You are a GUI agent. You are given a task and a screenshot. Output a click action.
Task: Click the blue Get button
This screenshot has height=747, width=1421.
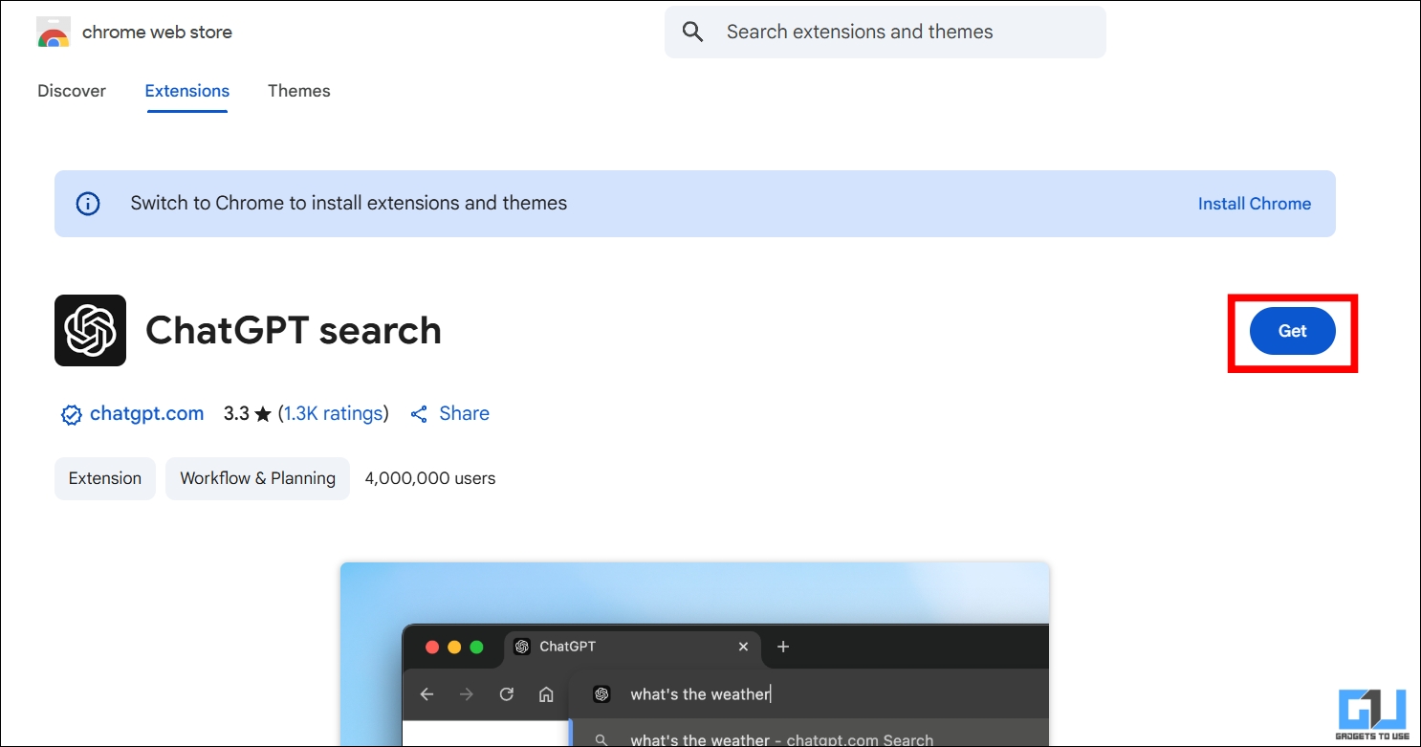pos(1293,331)
